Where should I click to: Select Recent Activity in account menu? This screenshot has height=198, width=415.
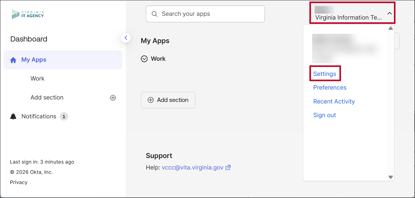coord(334,101)
